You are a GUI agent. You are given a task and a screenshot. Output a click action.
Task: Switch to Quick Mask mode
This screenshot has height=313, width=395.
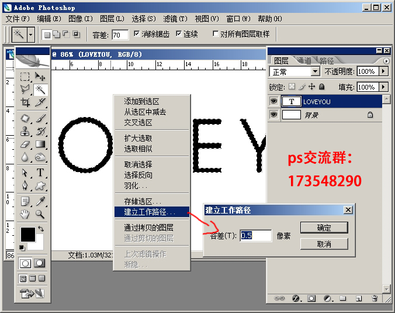[x=40, y=263]
